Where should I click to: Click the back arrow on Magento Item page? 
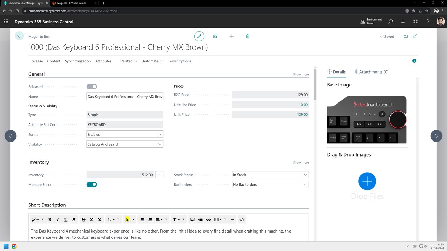pyautogui.click(x=19, y=36)
